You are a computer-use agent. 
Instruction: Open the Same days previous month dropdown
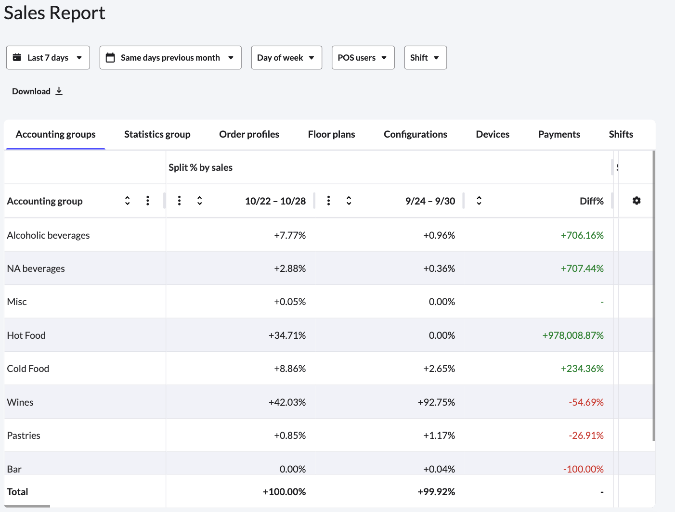170,57
